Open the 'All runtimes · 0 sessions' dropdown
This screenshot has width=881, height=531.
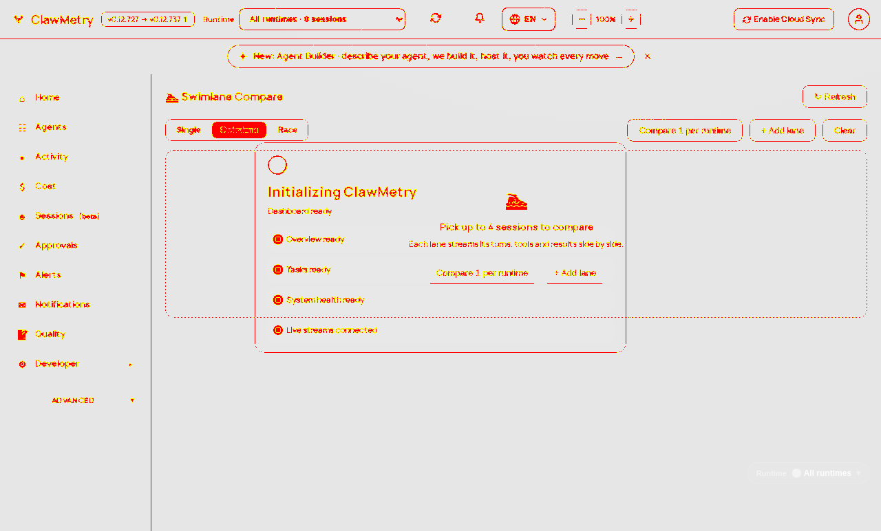(322, 19)
